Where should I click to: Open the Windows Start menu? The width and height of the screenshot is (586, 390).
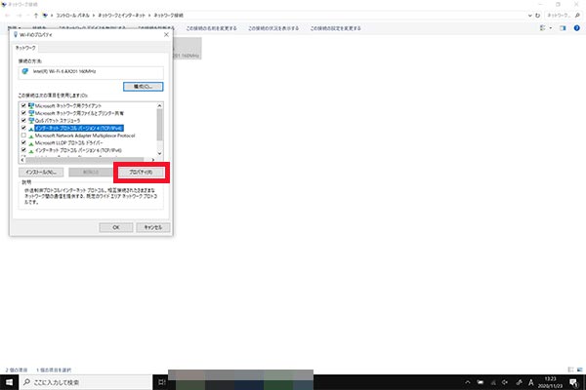(x=9, y=381)
